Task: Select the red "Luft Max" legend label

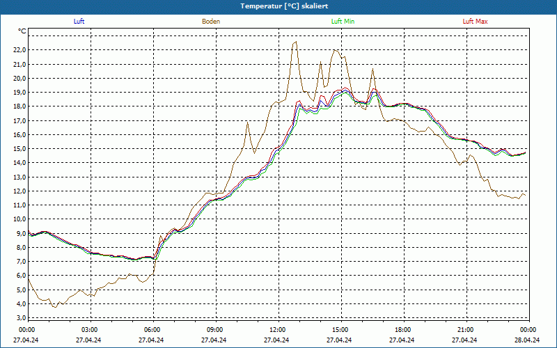Action: (x=476, y=22)
